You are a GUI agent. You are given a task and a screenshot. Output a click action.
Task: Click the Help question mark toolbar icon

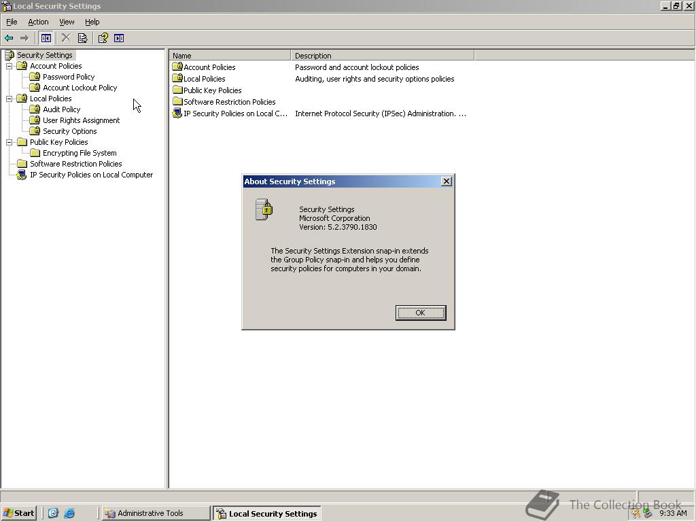[103, 38]
